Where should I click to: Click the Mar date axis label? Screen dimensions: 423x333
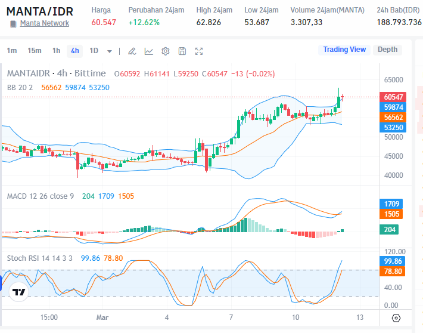tap(102, 317)
